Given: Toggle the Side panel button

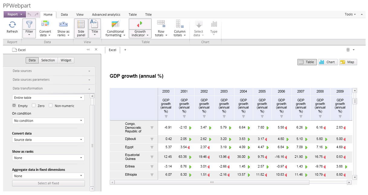Looking at the screenshot, I should pyautogui.click(x=81, y=28).
